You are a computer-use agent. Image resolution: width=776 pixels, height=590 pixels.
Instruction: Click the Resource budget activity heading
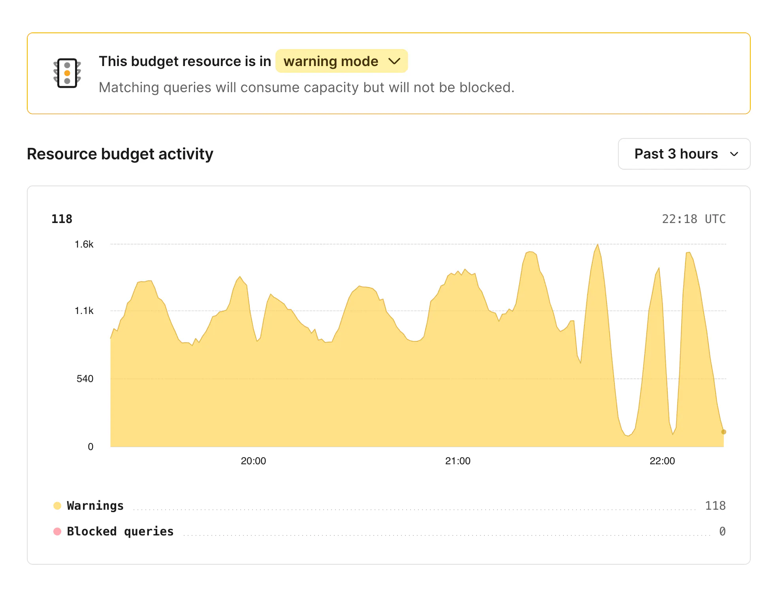coord(120,154)
